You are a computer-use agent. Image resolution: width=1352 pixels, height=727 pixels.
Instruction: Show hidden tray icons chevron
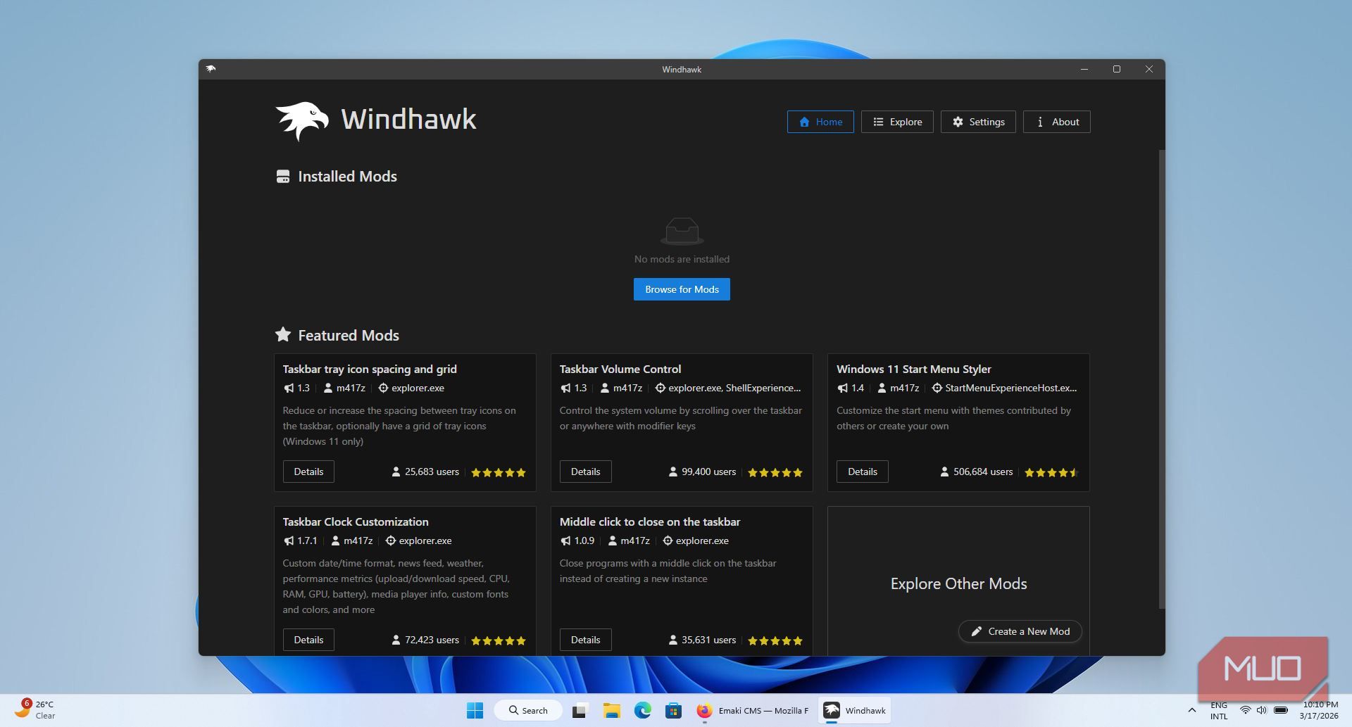1191,710
